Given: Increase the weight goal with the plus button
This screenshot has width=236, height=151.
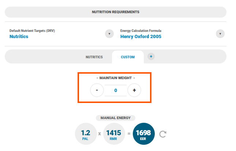Looking at the screenshot, I should tap(134, 90).
